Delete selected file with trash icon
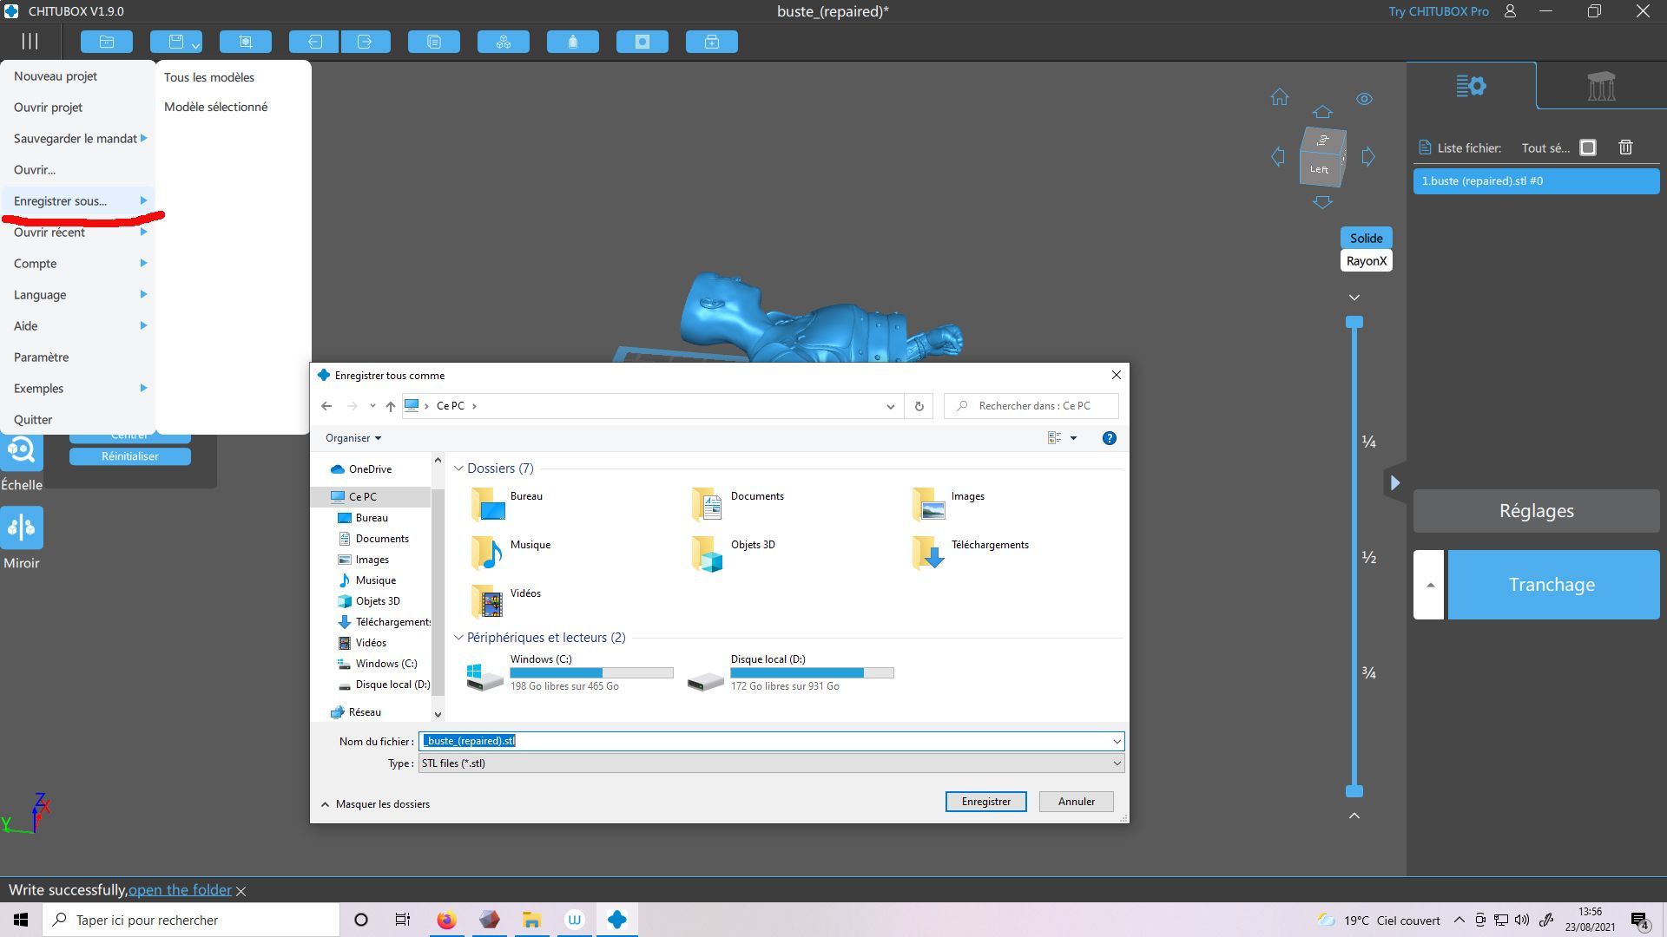Image resolution: width=1667 pixels, height=937 pixels. coord(1625,147)
